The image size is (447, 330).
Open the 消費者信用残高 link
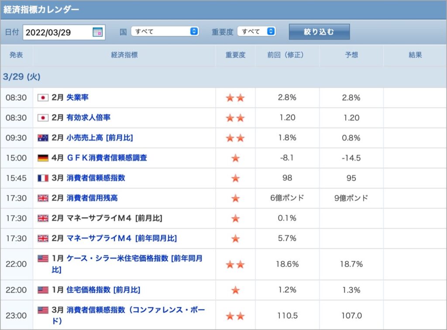pos(92,198)
